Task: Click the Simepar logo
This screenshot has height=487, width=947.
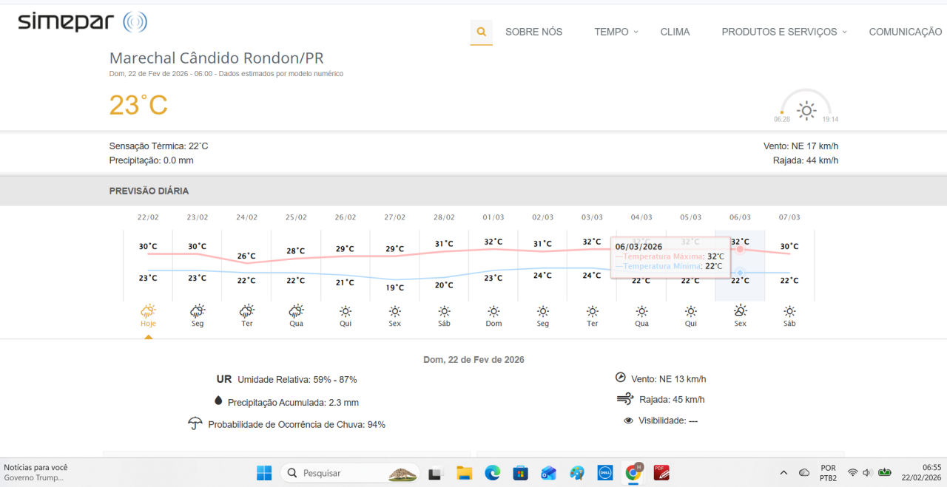Action: pos(82,22)
